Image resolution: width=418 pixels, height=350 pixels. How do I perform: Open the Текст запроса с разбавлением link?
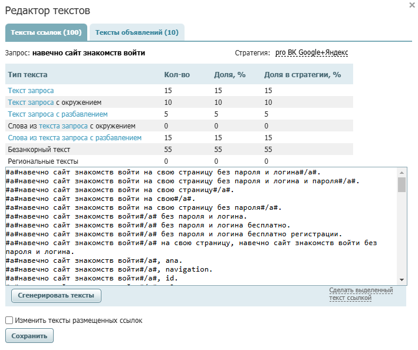pos(58,114)
